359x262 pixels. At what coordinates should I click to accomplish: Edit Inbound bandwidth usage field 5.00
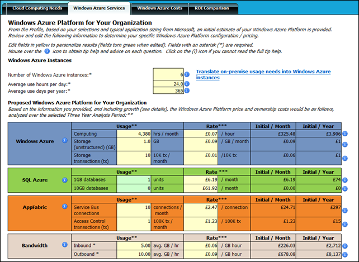[x=134, y=246]
